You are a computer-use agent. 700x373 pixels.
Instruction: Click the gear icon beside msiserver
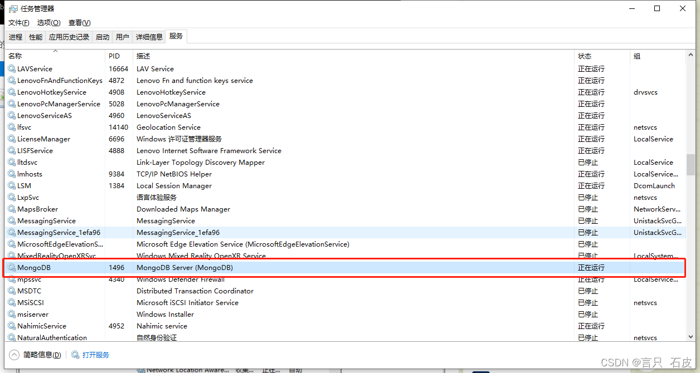tap(12, 314)
